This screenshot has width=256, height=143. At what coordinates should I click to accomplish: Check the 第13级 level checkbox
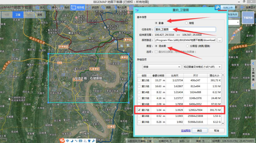(x=139, y=86)
